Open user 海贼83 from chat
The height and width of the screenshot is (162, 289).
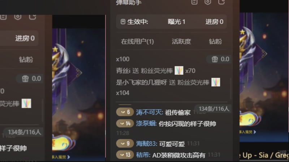coord(147,144)
